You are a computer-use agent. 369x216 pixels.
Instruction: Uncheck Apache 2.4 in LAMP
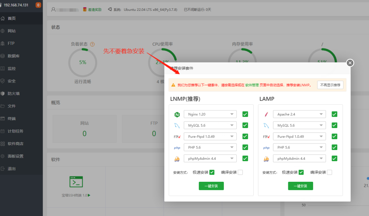pos(334,114)
